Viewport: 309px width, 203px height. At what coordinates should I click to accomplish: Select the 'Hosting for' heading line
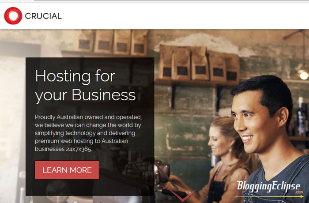pyautogui.click(x=75, y=76)
